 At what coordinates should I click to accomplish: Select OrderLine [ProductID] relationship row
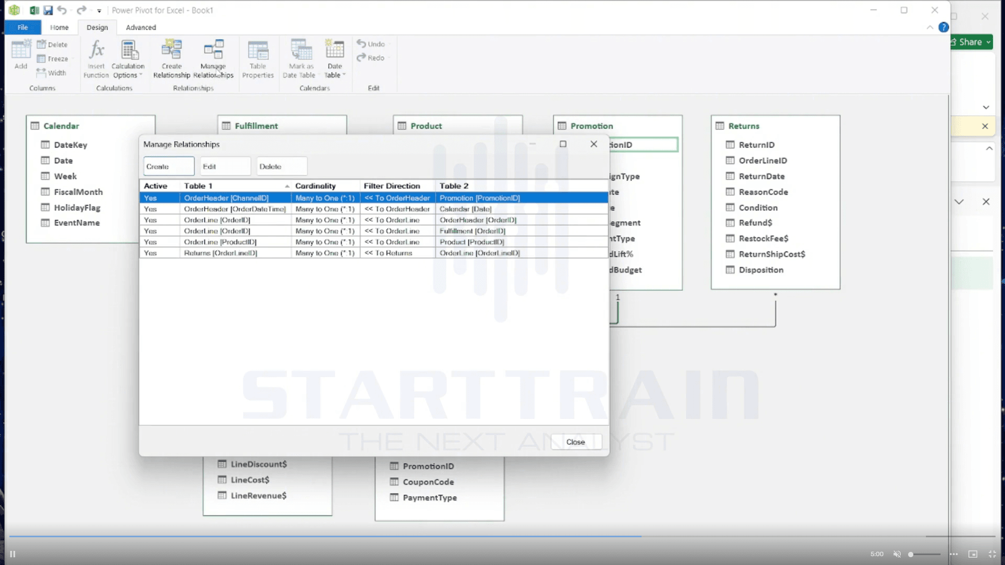[x=373, y=242]
